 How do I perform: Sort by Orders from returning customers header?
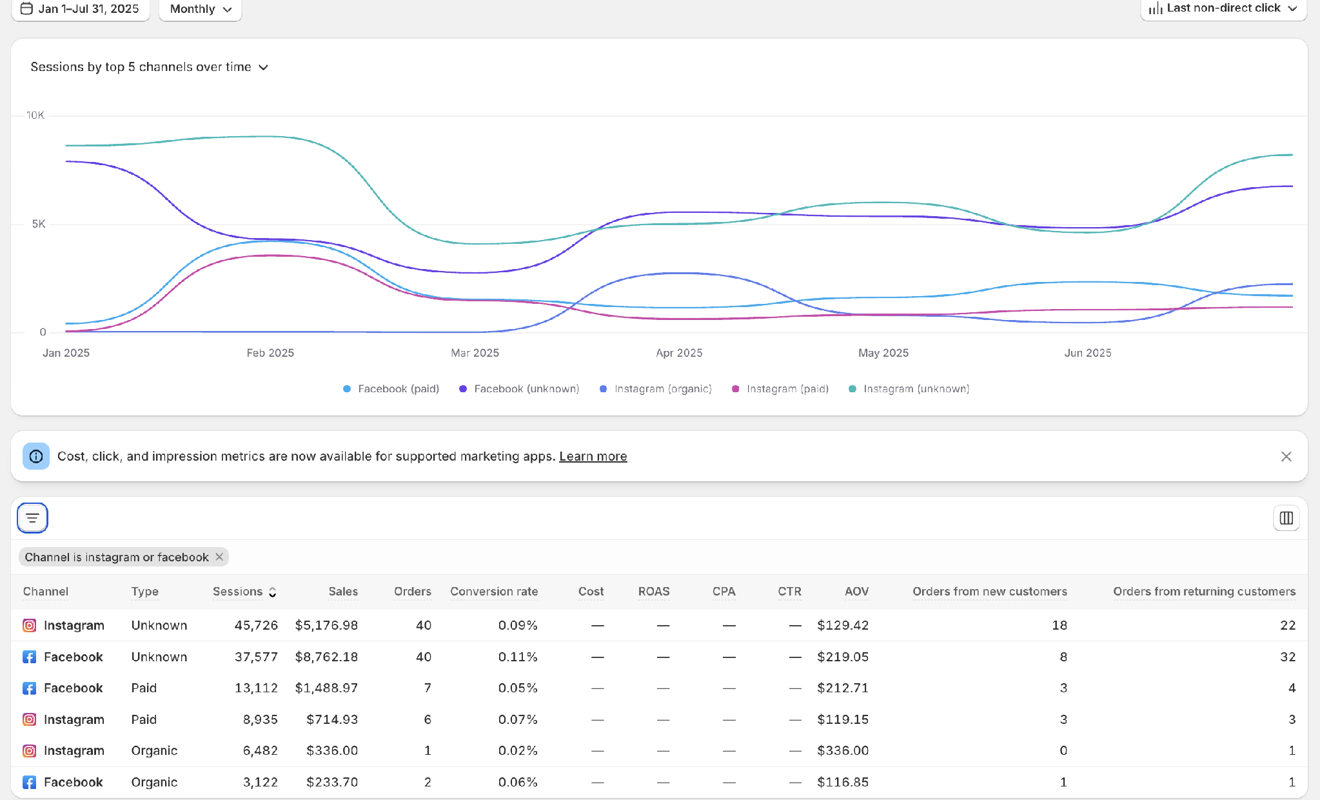coord(1205,592)
